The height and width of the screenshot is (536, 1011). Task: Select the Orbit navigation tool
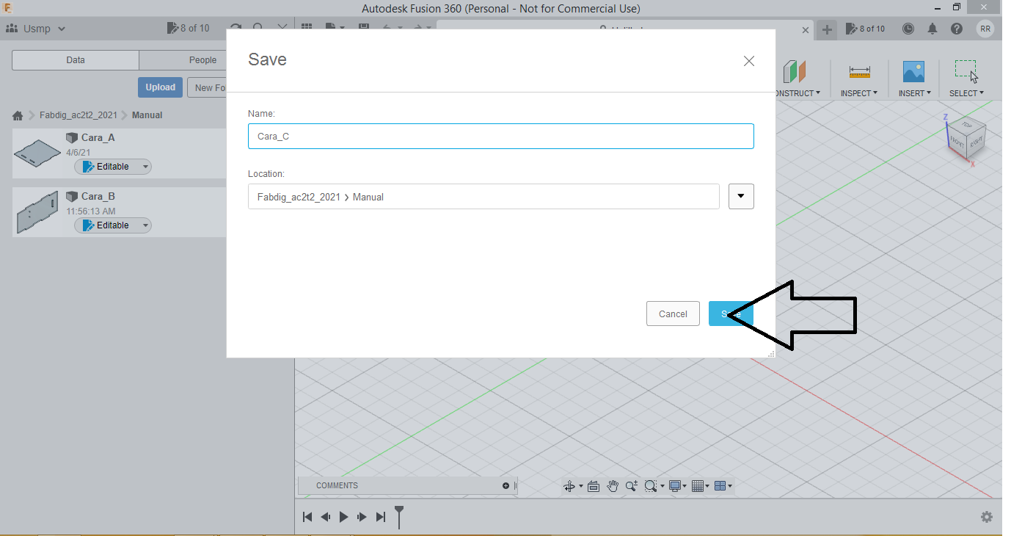pyautogui.click(x=569, y=486)
